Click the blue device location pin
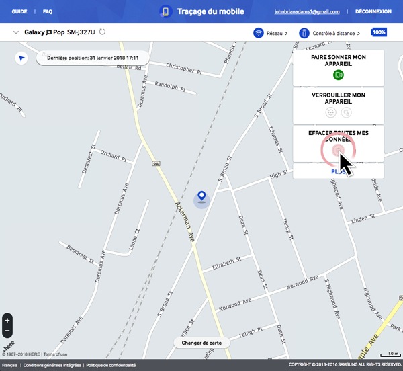The height and width of the screenshot is (371, 403). tap(201, 197)
